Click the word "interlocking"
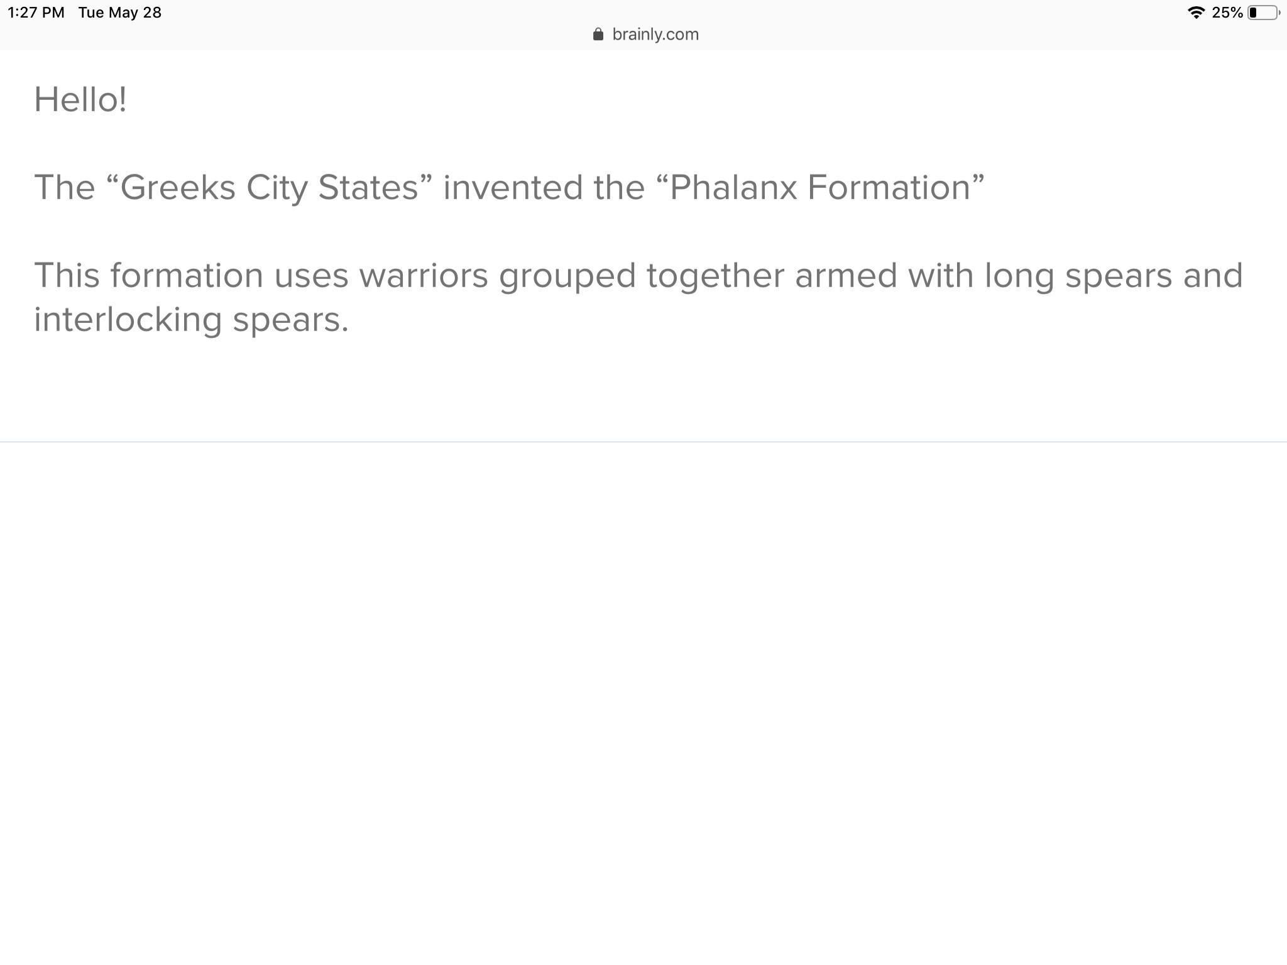This screenshot has height=965, width=1287. [128, 320]
